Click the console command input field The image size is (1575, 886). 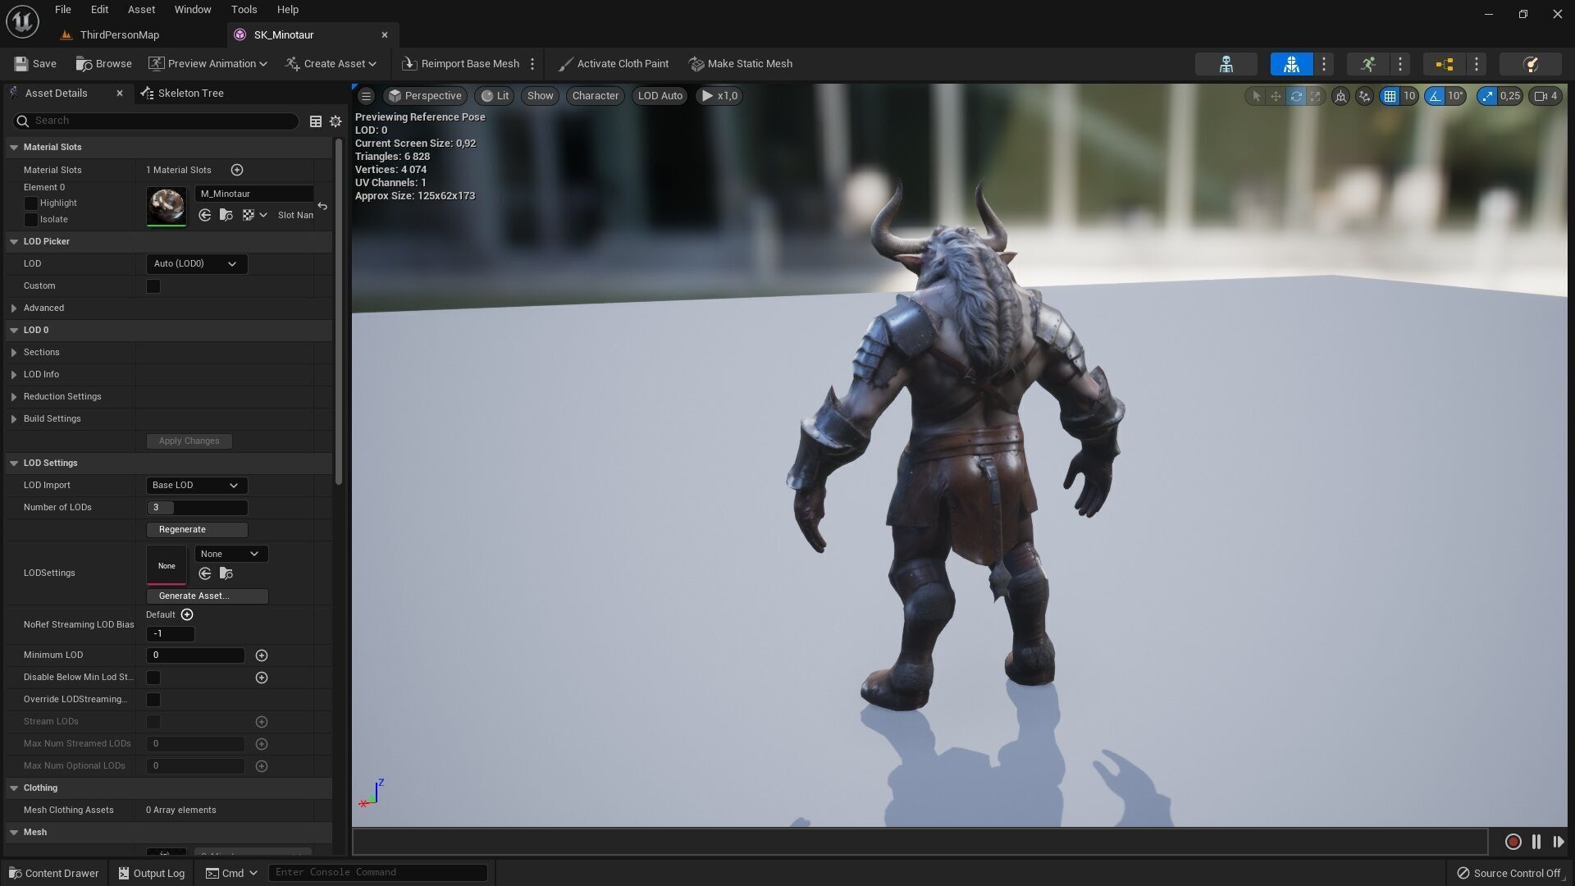(x=378, y=872)
